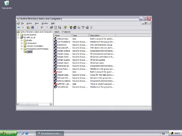
Task: Click the add to group toolbar icon
Action: pyautogui.click(x=92, y=27)
